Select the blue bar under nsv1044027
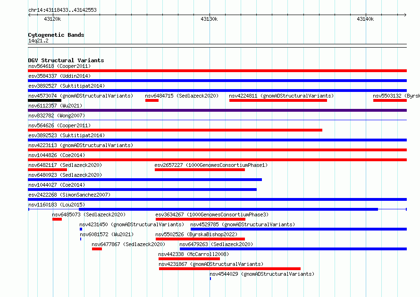The width and height of the screenshot is (420, 297). [x=142, y=190]
